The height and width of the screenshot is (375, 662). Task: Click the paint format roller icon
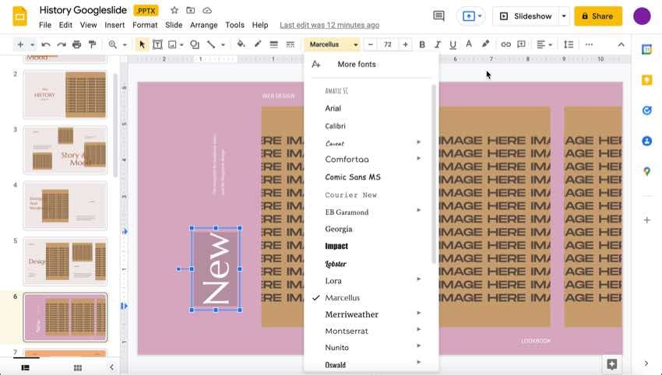(93, 44)
